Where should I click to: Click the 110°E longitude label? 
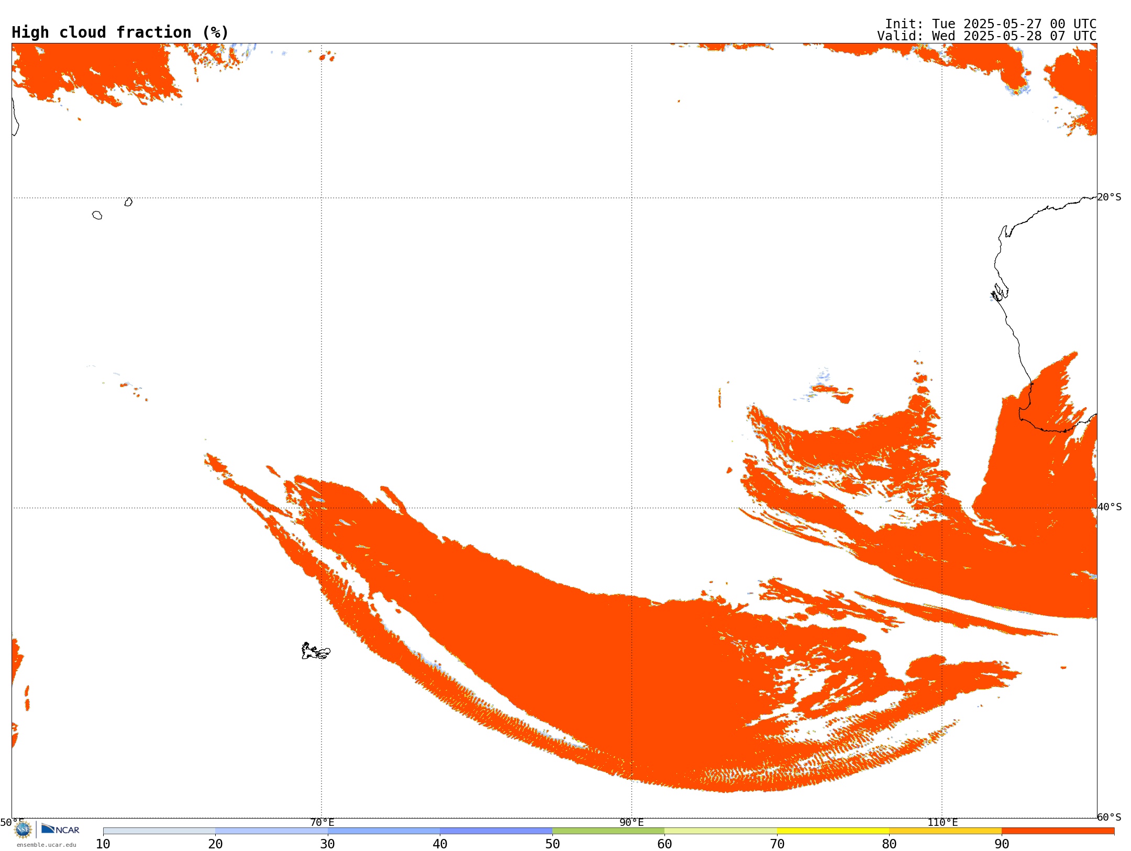[942, 822]
